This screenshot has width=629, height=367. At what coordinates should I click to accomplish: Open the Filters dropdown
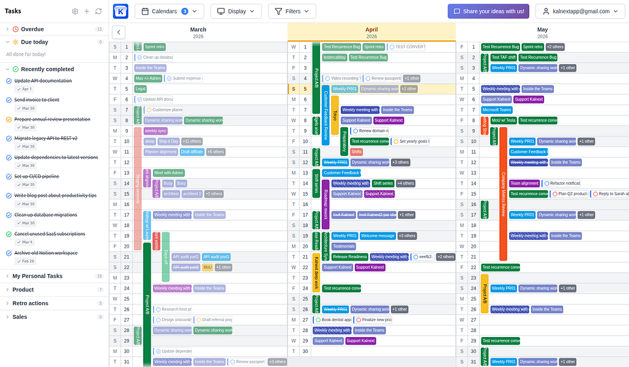pos(292,11)
